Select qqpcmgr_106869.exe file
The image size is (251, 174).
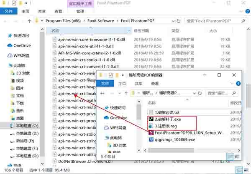(x=175, y=139)
